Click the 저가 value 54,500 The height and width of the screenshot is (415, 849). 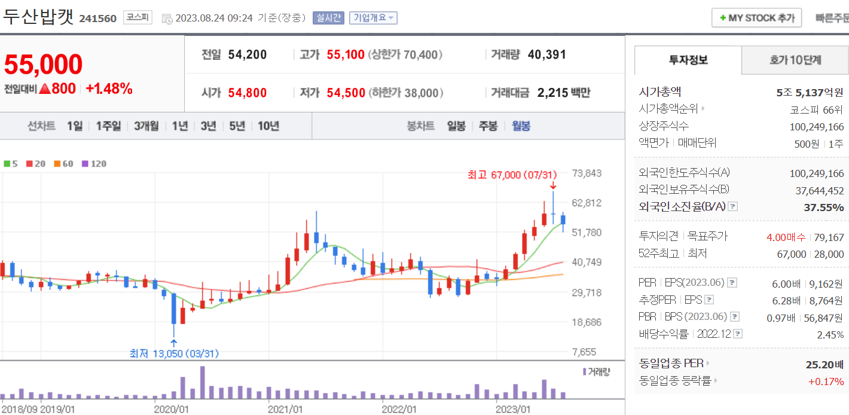[346, 93]
